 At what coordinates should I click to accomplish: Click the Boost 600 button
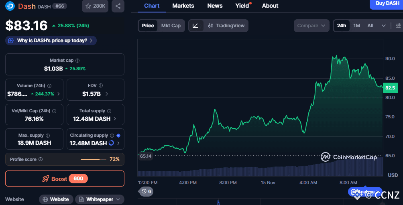tap(65, 179)
